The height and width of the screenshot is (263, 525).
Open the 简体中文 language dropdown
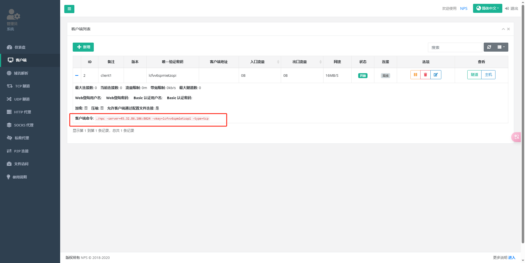[487, 8]
